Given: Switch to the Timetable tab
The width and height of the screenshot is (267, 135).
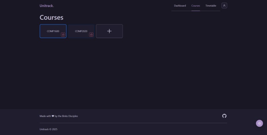Looking at the screenshot, I should [211, 6].
